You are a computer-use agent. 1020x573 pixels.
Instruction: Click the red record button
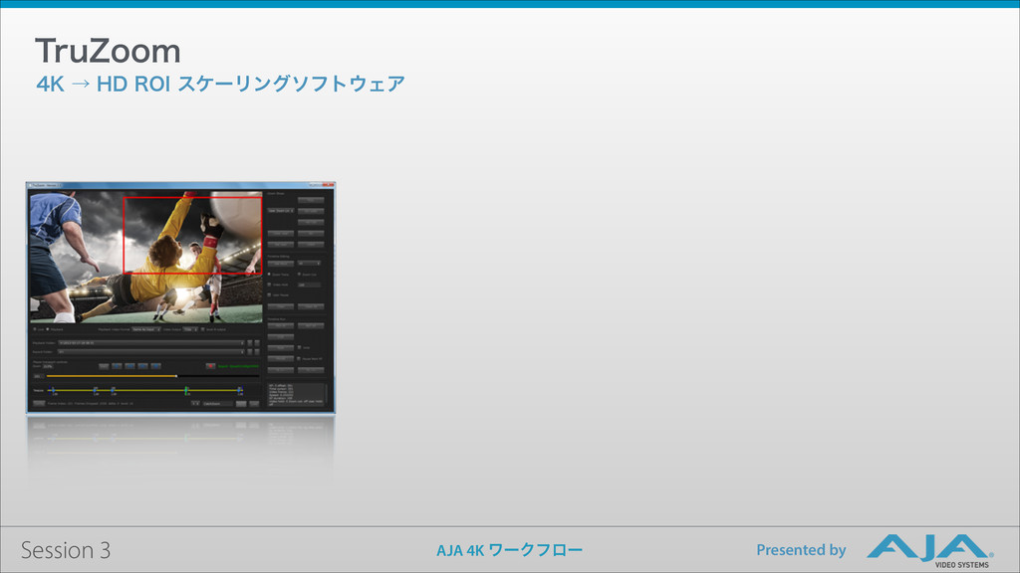click(x=211, y=366)
